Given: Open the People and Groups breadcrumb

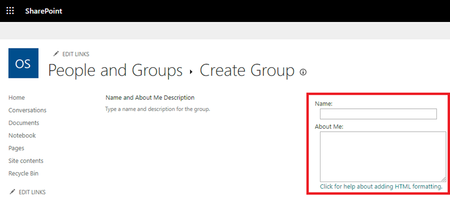Looking at the screenshot, I should click(x=115, y=70).
